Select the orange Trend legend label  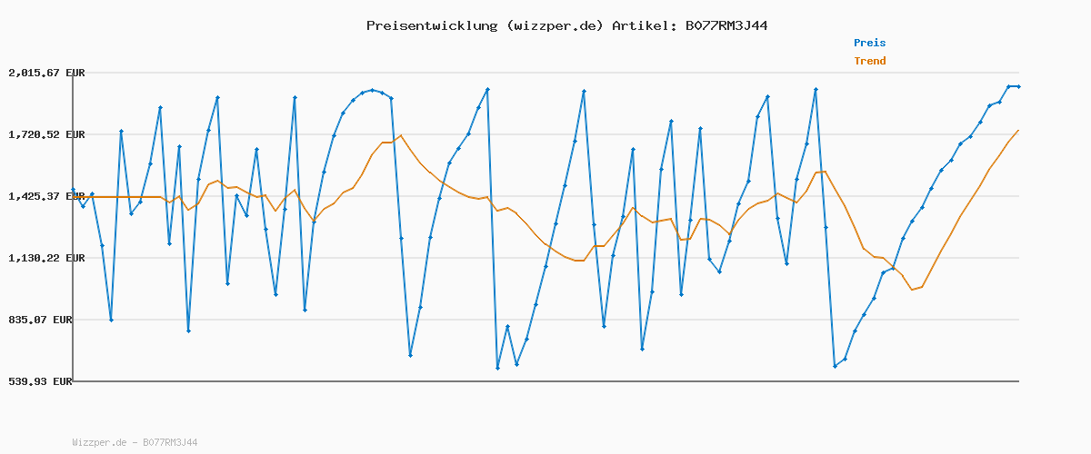(869, 61)
